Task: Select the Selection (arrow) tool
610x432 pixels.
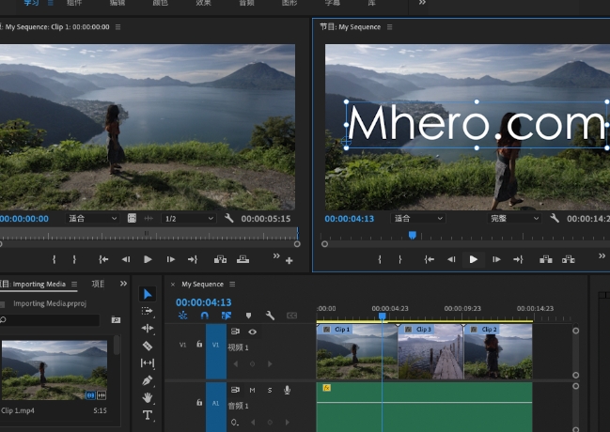Action: click(x=147, y=294)
